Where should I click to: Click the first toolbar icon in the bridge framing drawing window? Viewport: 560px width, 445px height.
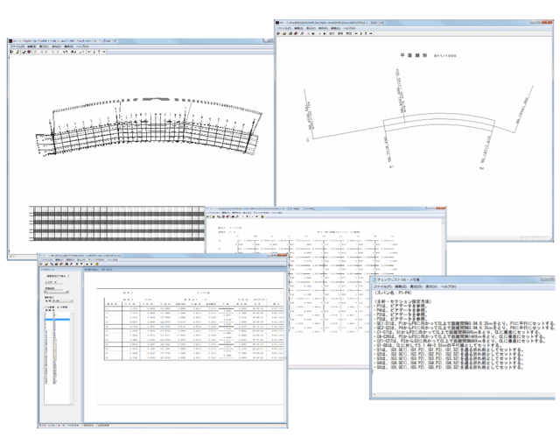pyautogui.click(x=10, y=52)
